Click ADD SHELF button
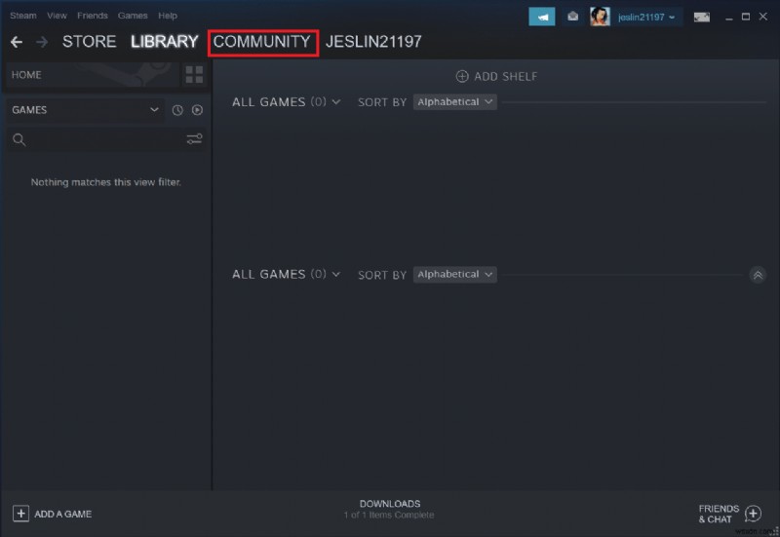The height and width of the screenshot is (537, 780). point(496,77)
